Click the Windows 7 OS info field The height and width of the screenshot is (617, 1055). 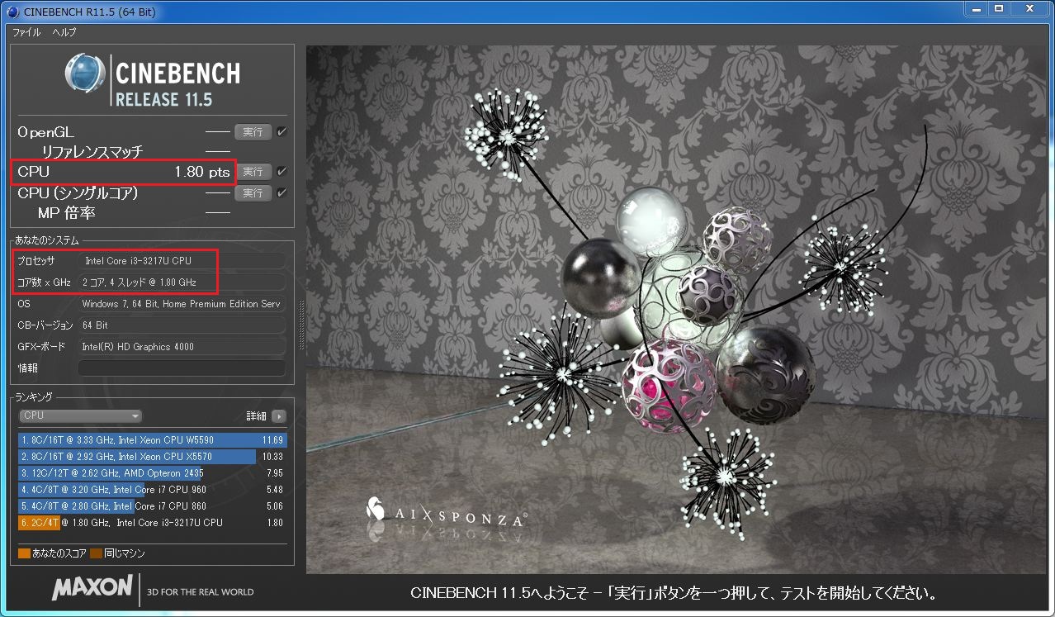182,304
